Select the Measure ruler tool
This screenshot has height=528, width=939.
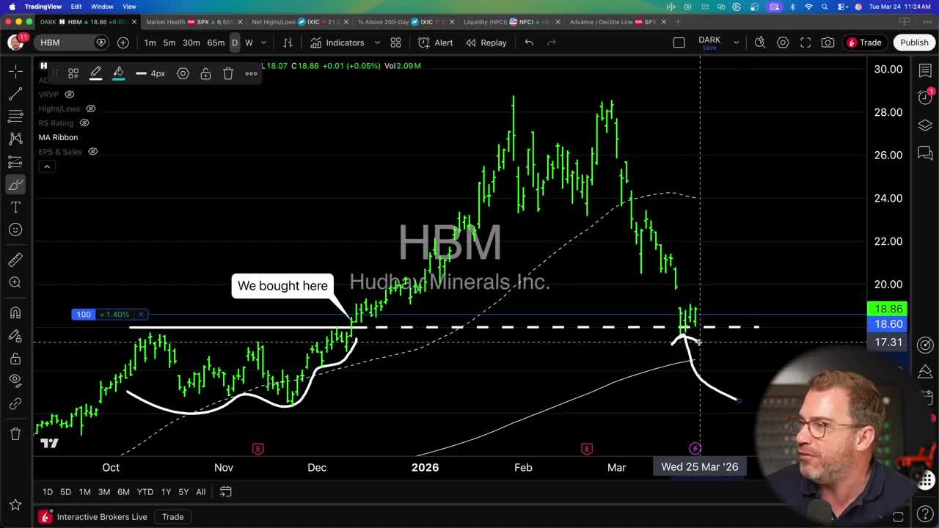click(x=15, y=259)
